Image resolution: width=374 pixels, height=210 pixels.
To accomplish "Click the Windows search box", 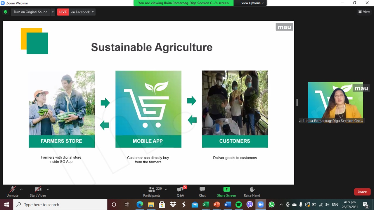I will [60, 204].
